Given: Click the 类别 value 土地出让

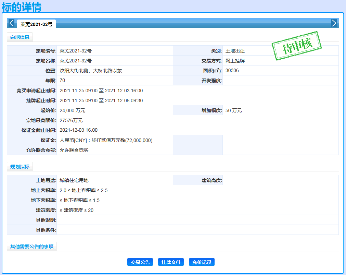Looking at the screenshot, I should 235,51.
